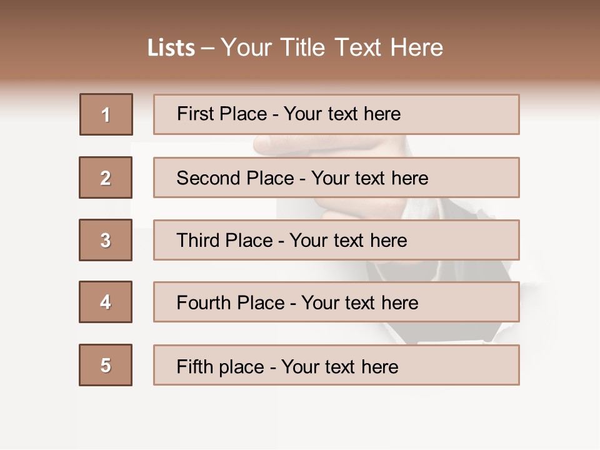The image size is (600, 450).
Task: Click 'Your text here' in the Fifth place bar
Action: click(339, 366)
